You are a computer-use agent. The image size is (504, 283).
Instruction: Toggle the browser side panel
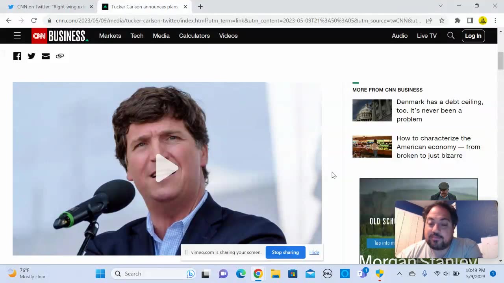click(470, 20)
